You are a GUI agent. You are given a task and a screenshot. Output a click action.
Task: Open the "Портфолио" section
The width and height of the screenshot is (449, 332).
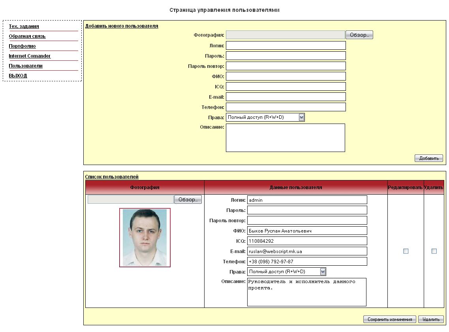point(22,46)
